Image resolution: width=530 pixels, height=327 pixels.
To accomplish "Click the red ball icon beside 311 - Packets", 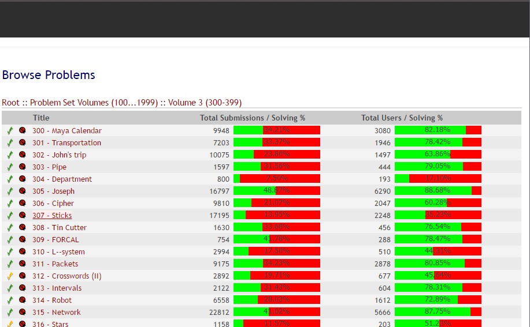I will click(23, 264).
